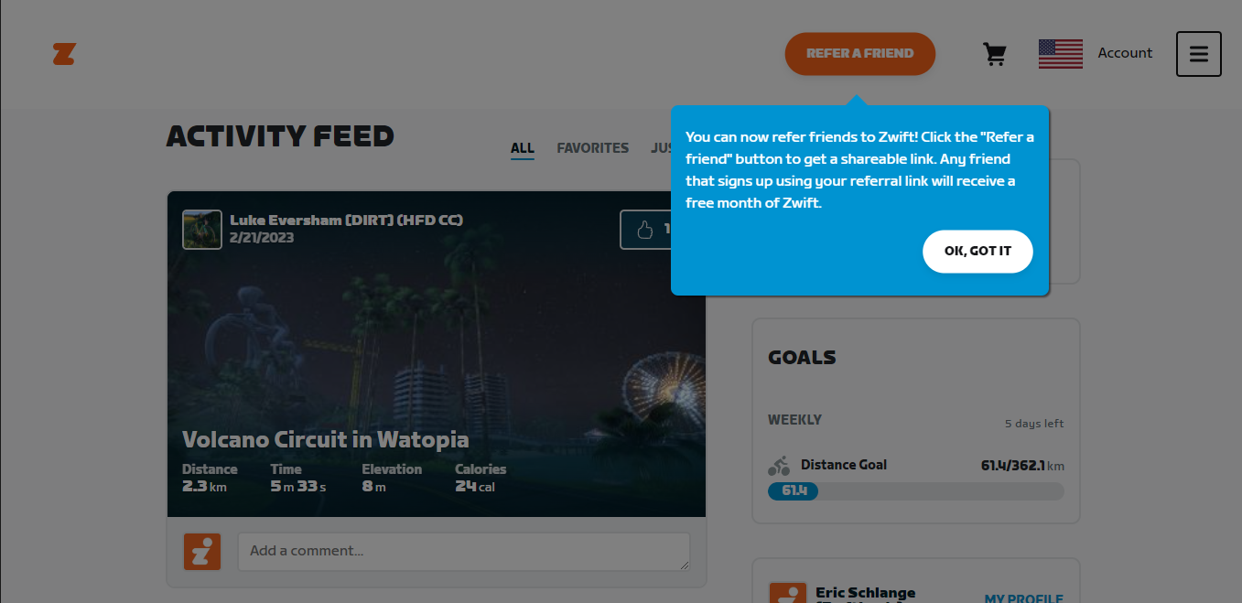Click Luke Eversham (DIRT) (HFD CC) name

[346, 220]
